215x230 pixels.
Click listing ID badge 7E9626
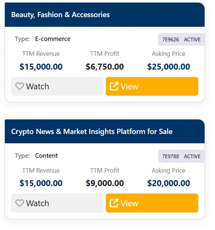tap(170, 39)
